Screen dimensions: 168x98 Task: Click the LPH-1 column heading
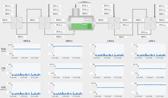pyautogui.click(x=152, y=41)
